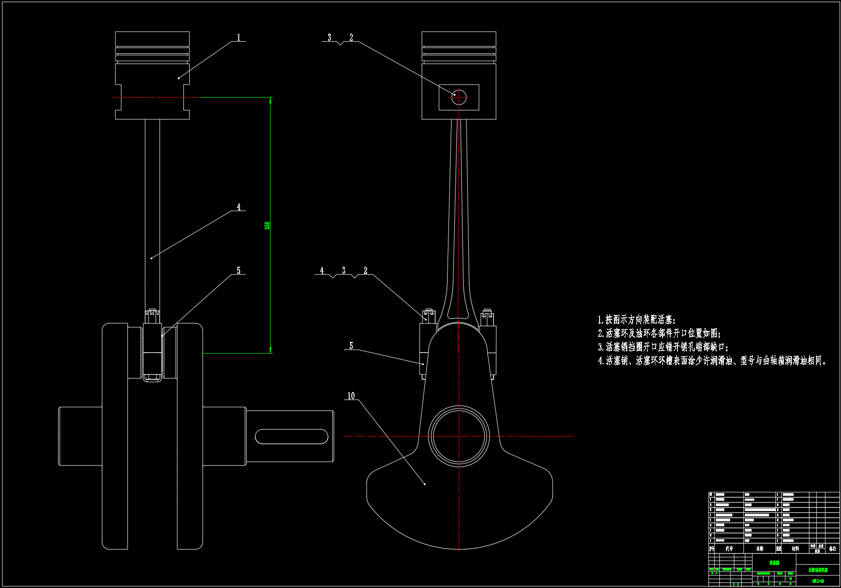Select the "备注" column header

(833, 549)
